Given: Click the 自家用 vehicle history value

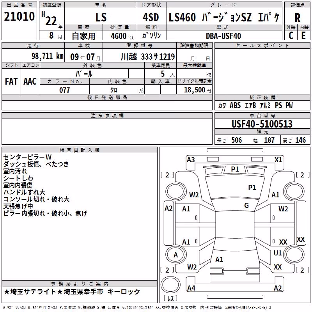Looking at the screenshot, I should (x=83, y=36).
